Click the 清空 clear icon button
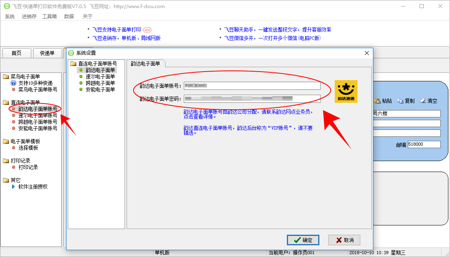Screen dimensions: 450x257 click(x=429, y=101)
